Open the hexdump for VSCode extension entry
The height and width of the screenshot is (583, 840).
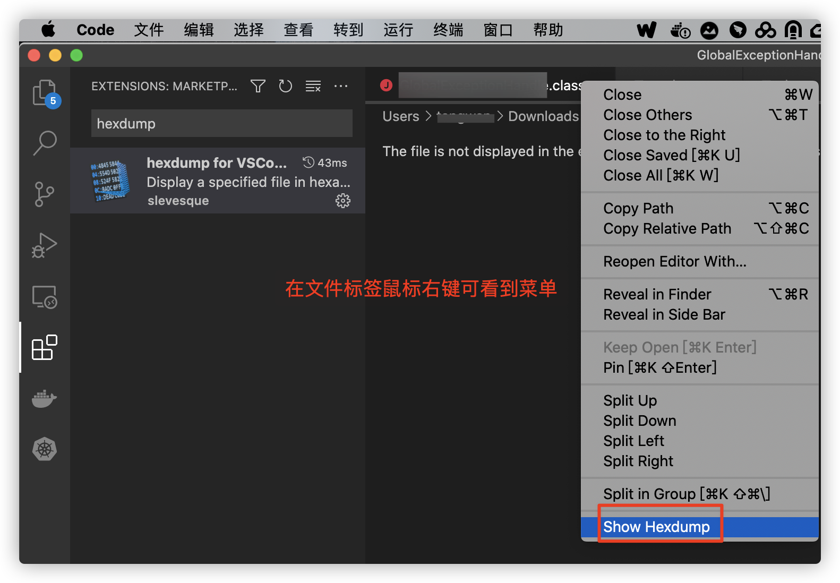218,181
